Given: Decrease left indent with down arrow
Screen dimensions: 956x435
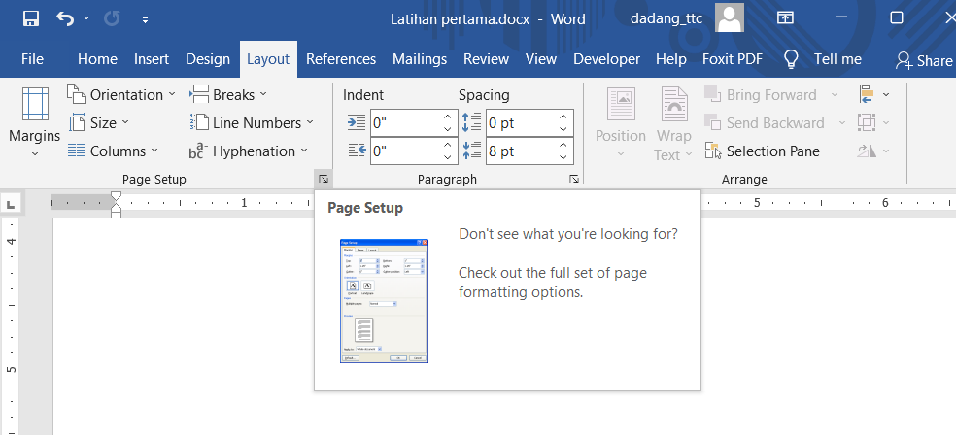Looking at the screenshot, I should (448, 130).
